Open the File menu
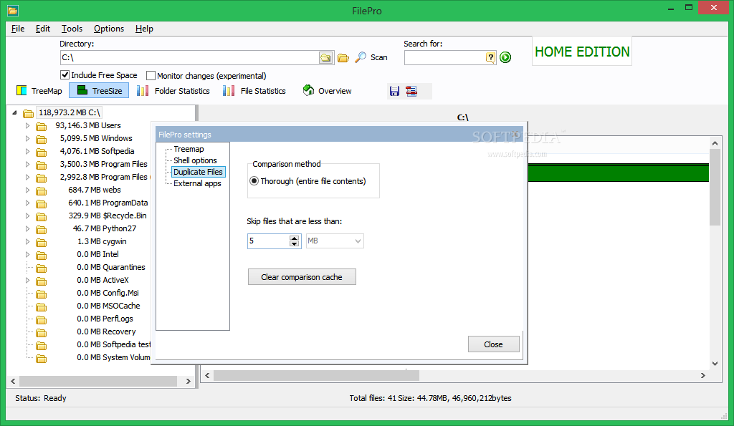This screenshot has width=734, height=426. (x=18, y=29)
